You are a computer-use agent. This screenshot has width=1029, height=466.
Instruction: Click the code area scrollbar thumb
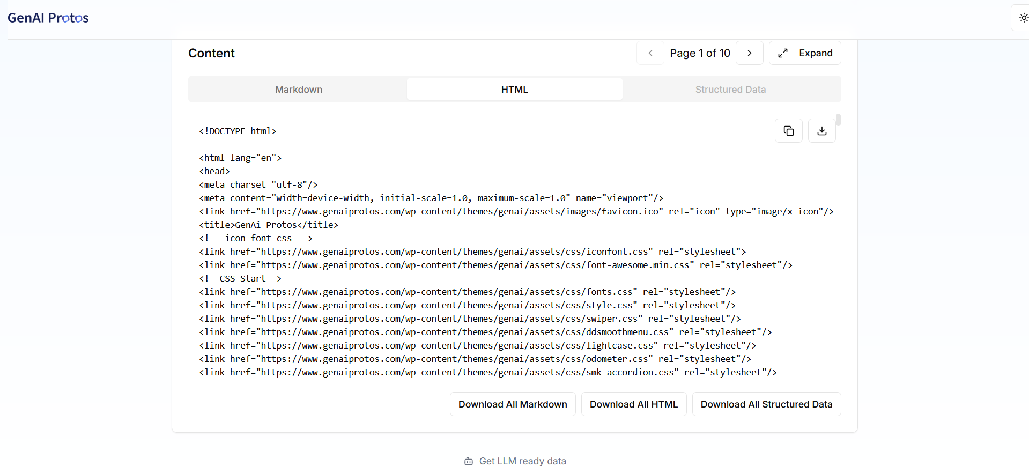[838, 120]
